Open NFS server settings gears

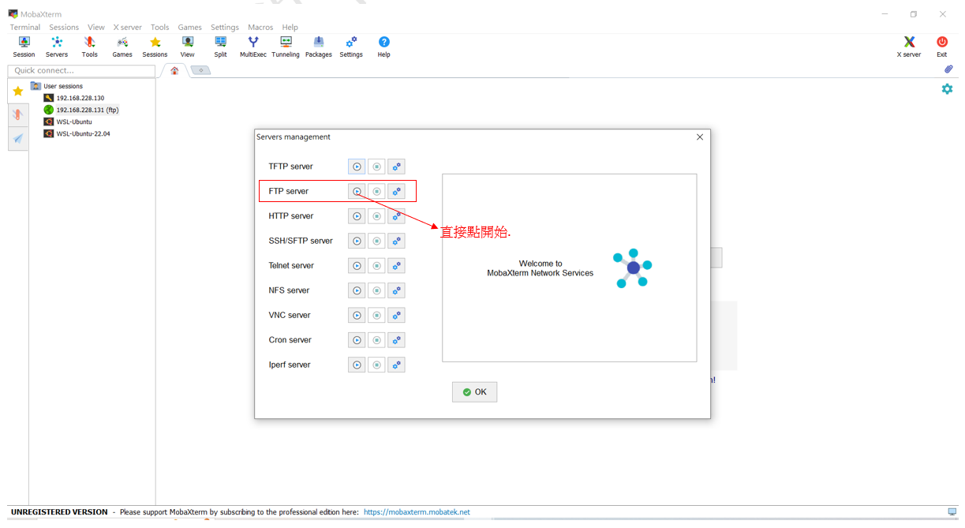396,290
